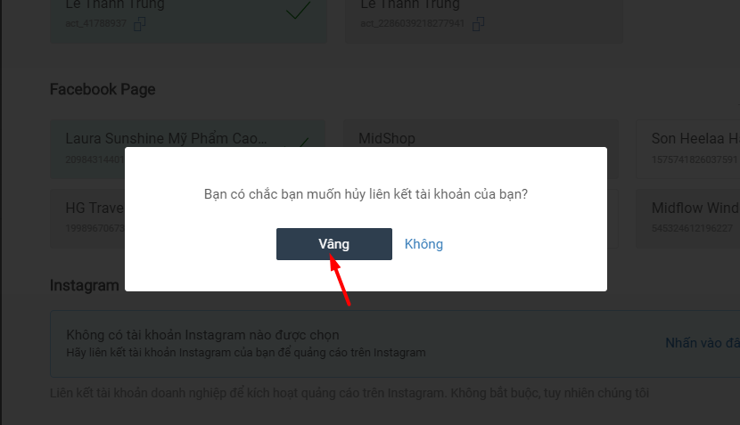Viewport: 740px width, 425px height.
Task: Copy the act_2286039218277941 account ID
Action: tap(478, 23)
